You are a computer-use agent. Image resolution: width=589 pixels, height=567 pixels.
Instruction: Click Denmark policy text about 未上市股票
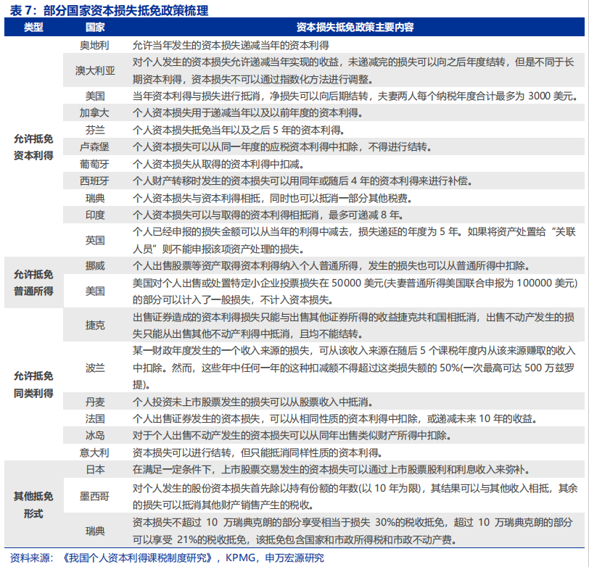click(253, 402)
